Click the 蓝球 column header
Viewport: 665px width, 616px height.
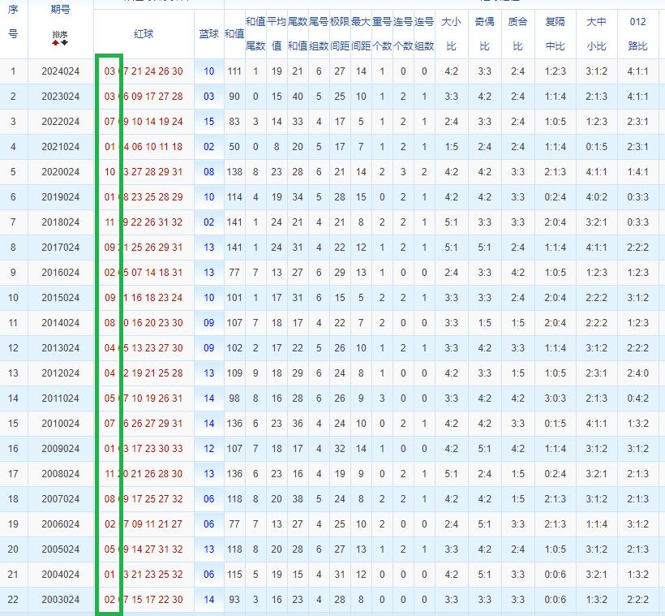click(x=208, y=33)
